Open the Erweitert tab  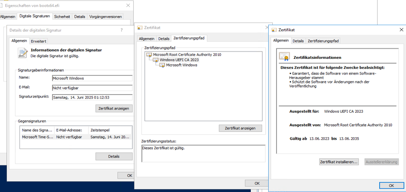[38, 41]
